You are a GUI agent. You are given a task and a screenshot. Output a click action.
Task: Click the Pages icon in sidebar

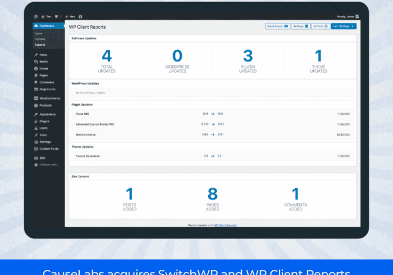coord(36,75)
